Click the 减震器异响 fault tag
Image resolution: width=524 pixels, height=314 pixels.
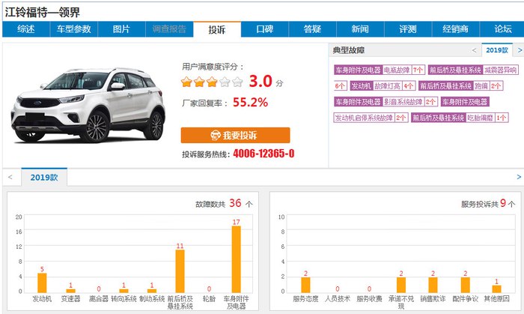pos(500,70)
